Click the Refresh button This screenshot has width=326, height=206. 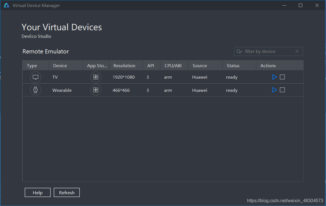(x=67, y=193)
